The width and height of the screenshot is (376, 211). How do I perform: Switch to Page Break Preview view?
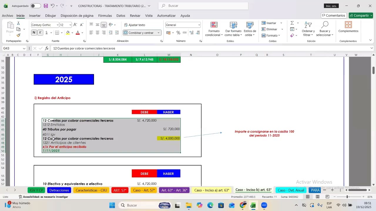327,197
